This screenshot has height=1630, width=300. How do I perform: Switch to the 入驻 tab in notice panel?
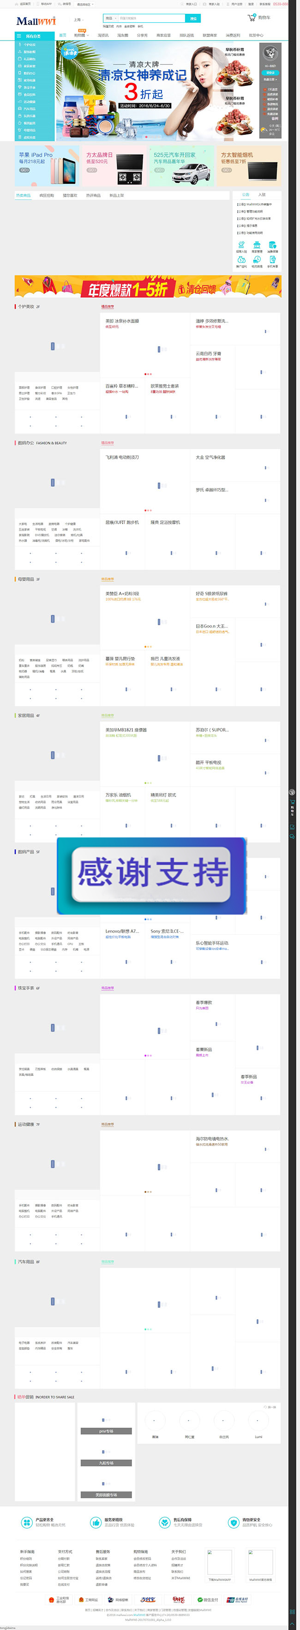pos(262,195)
